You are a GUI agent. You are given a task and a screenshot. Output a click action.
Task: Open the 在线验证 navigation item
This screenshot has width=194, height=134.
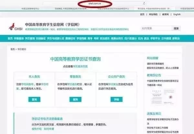click(41, 38)
